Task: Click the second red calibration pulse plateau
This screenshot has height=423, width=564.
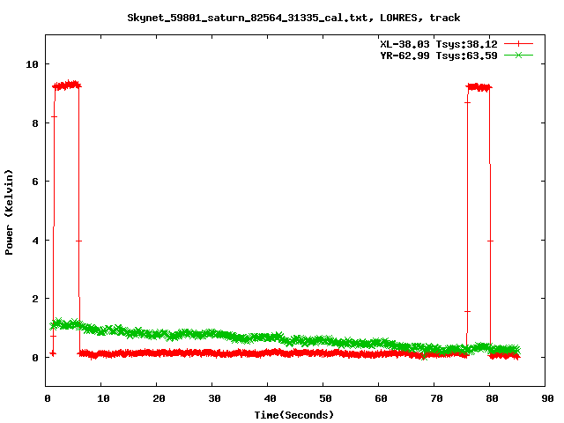Action: point(479,87)
